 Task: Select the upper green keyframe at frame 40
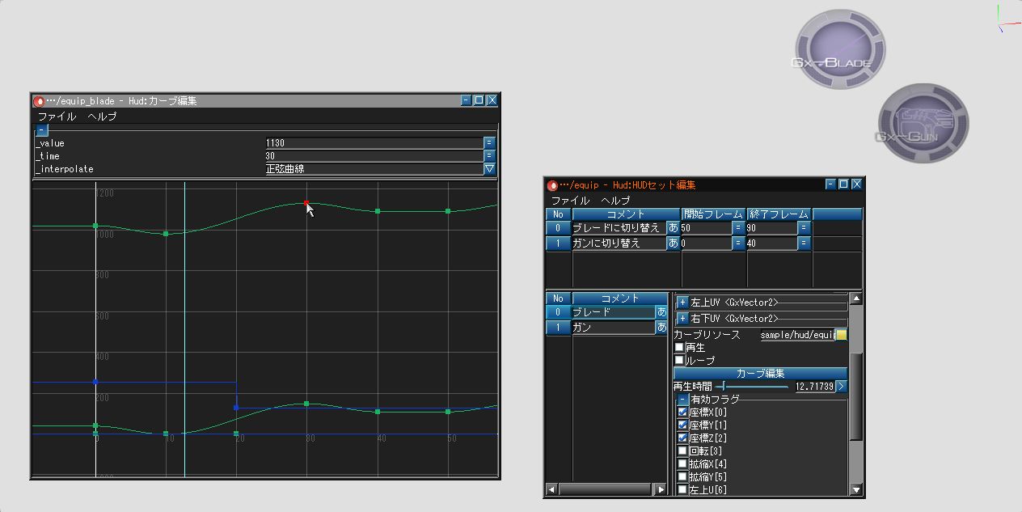pos(378,211)
